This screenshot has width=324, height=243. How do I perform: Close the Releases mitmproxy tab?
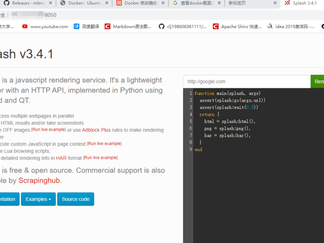[x=51, y=3]
